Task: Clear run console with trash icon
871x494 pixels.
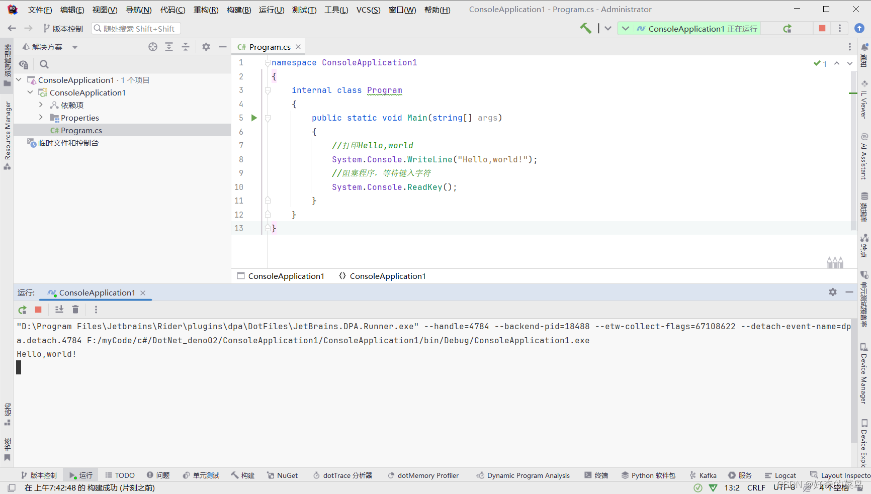Action: point(75,310)
